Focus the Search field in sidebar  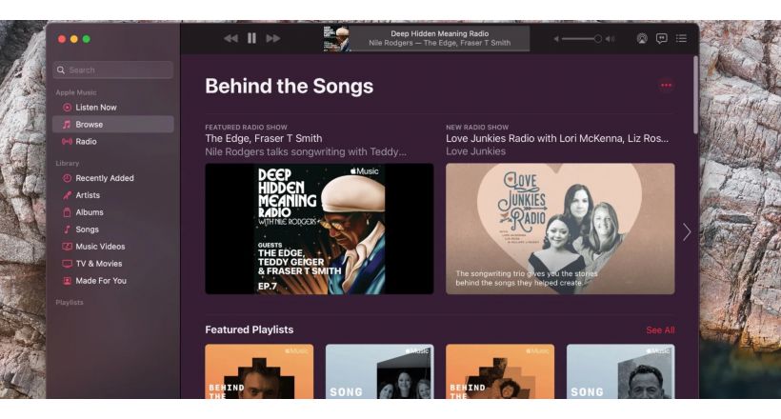[x=113, y=70]
